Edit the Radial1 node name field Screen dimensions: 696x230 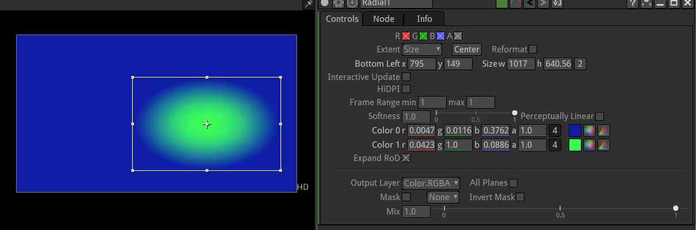[x=397, y=3]
